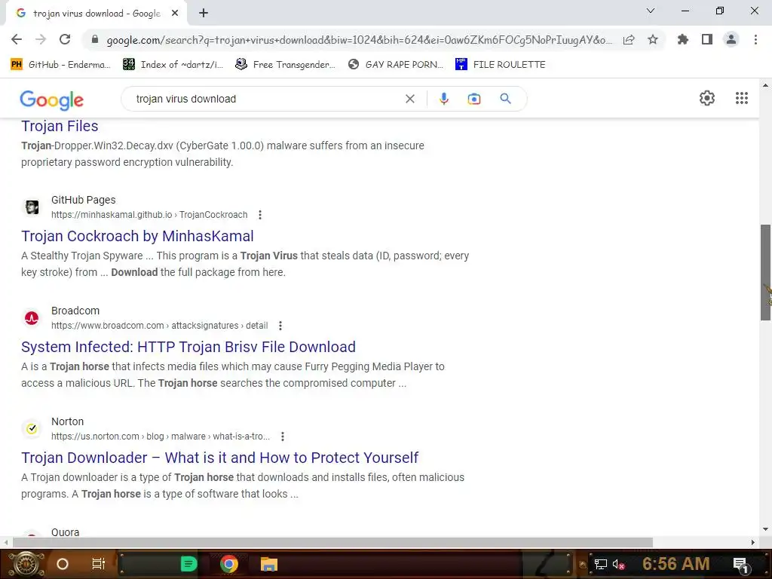Open the Norton Trojan Downloader result
This screenshot has height=579, width=772.
(219, 458)
